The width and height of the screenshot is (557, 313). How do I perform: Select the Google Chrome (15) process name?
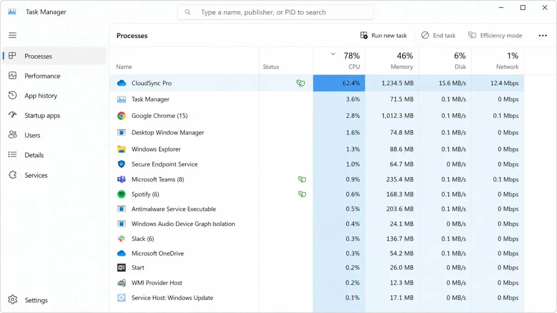[160, 116]
